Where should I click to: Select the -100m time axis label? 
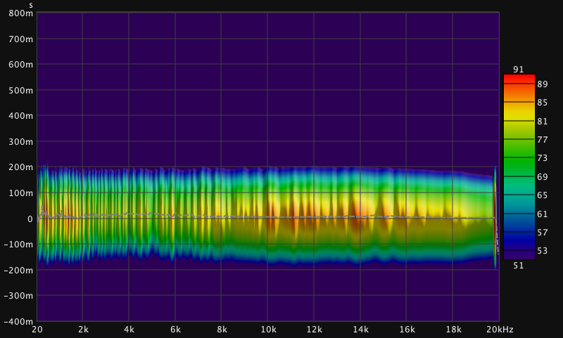(x=18, y=244)
